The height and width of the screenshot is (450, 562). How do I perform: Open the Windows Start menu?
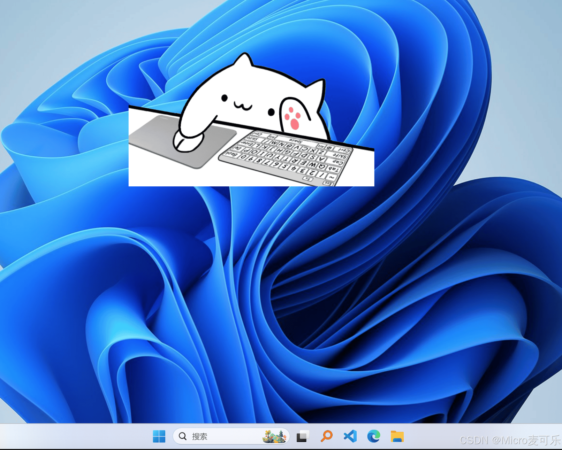coord(159,436)
